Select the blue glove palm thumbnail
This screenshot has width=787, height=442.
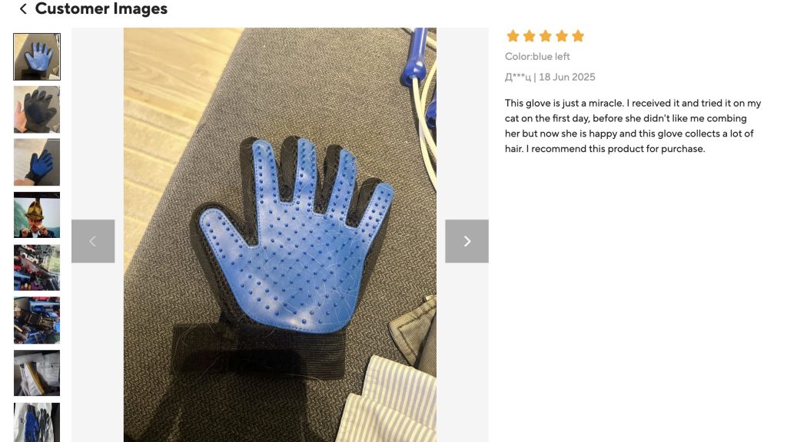(37, 57)
